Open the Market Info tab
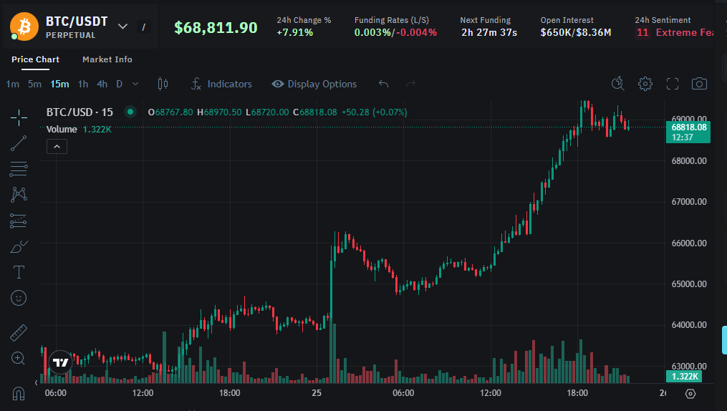 pos(107,59)
